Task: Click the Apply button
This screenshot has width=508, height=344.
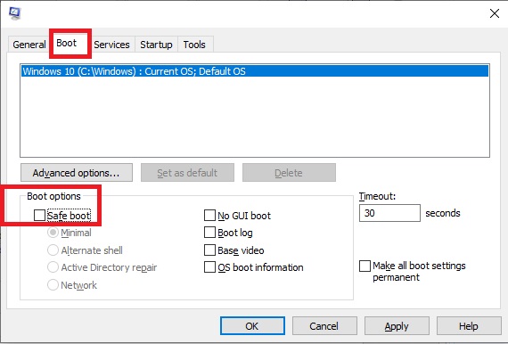Action: [397, 326]
